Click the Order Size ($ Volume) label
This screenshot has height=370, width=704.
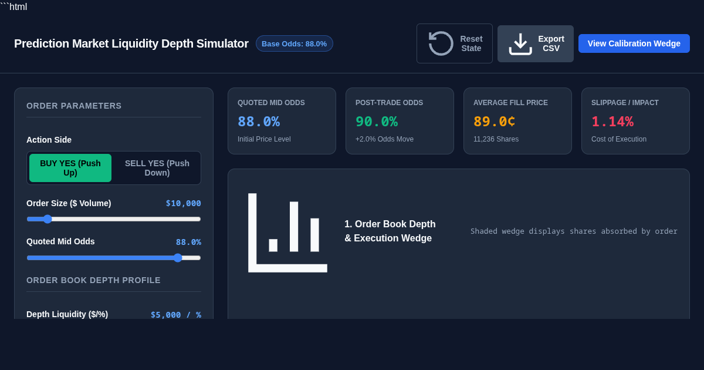pos(69,203)
